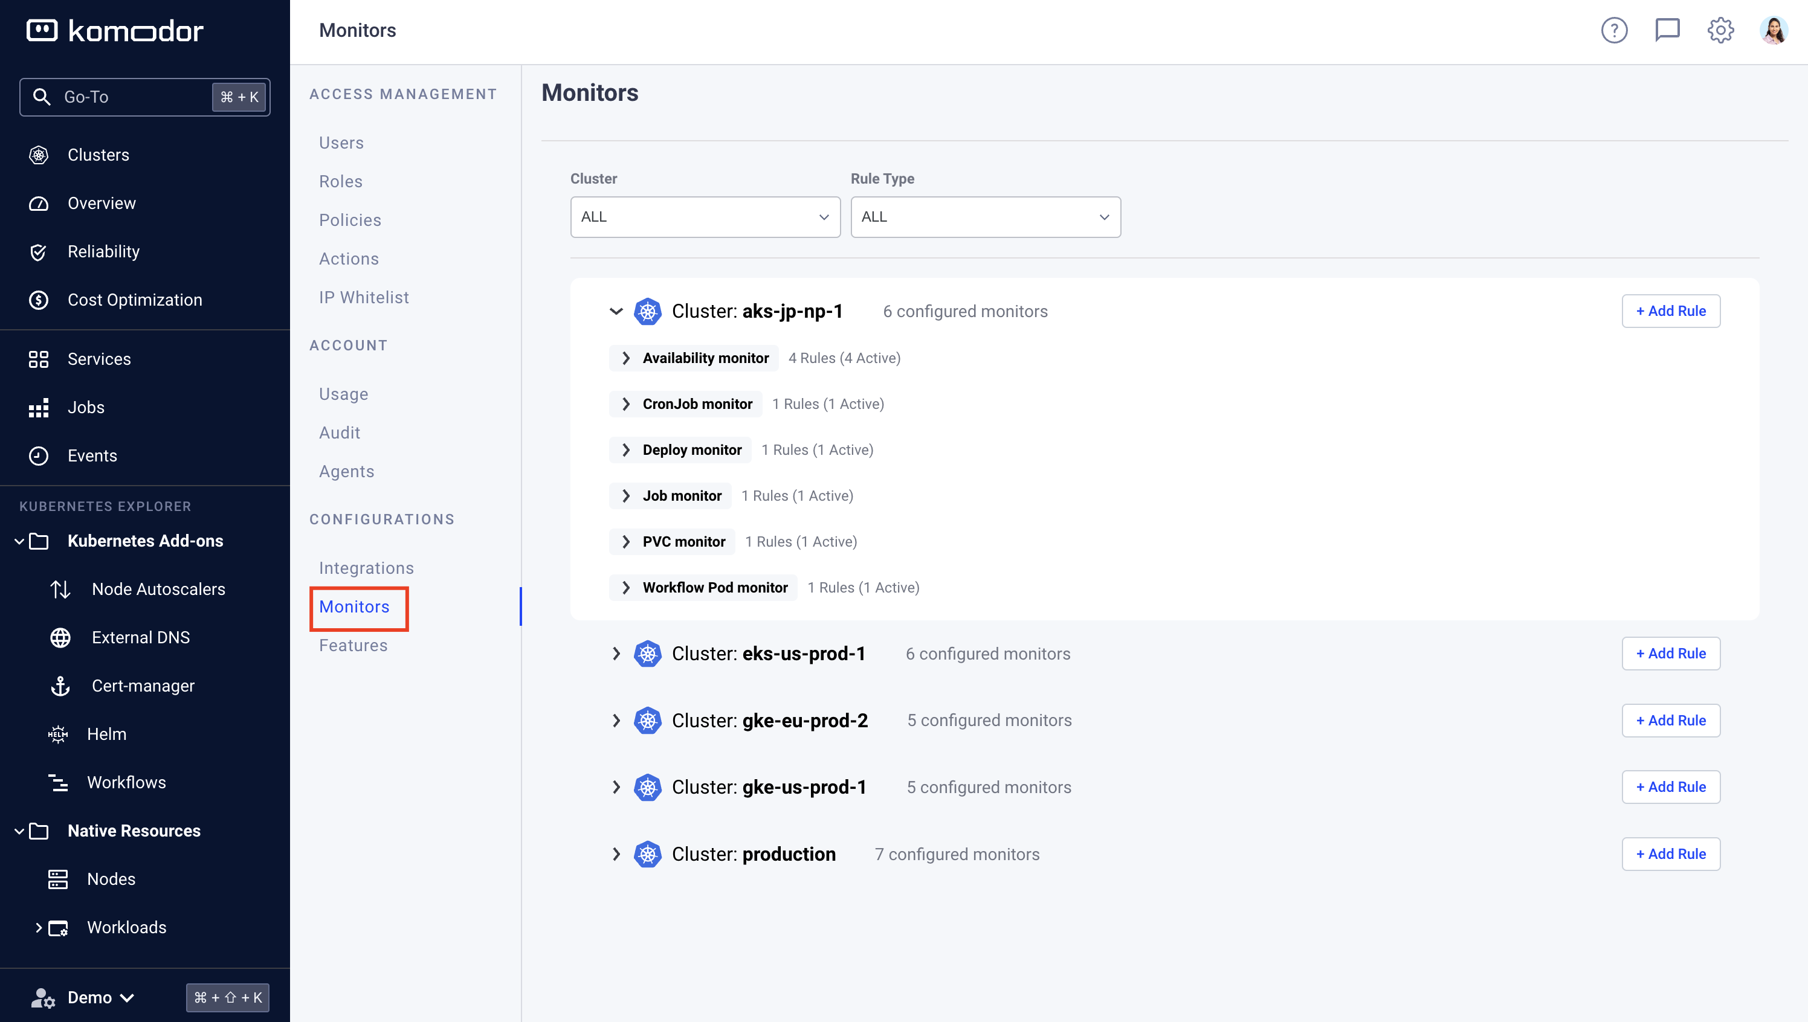Viewport: 1808px width, 1022px height.
Task: Open the help question mark icon
Action: pyautogui.click(x=1614, y=30)
